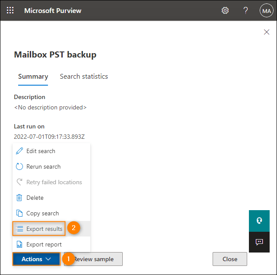The height and width of the screenshot is (275, 277).
Task: Click the Rerun search circular arrow icon
Action: pyautogui.click(x=19, y=166)
